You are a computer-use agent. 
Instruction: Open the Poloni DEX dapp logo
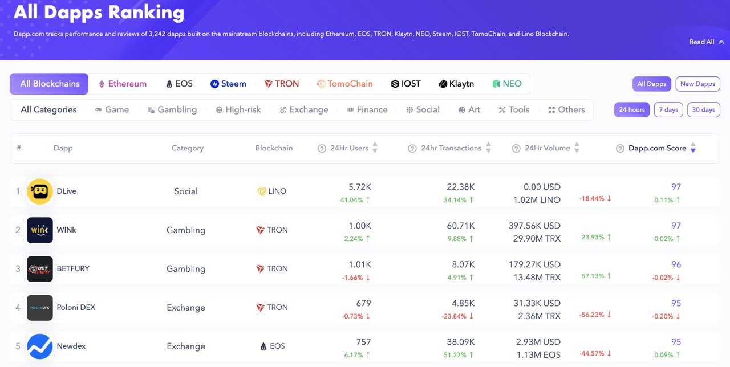[40, 308]
